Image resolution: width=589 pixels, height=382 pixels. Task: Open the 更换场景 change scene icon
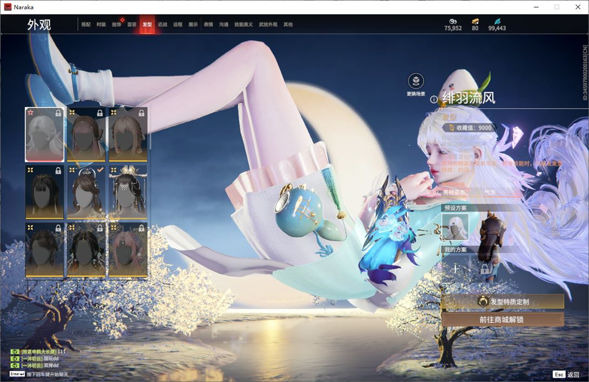pos(416,81)
